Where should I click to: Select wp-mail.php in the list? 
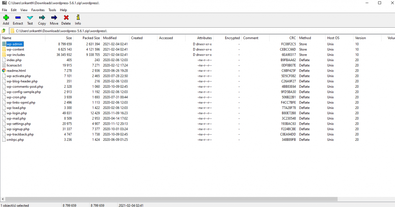16,119
